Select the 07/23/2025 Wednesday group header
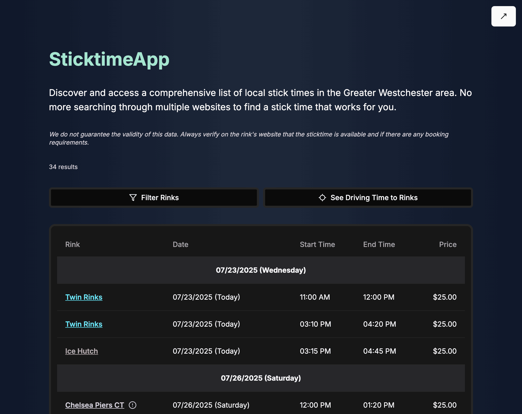 [261, 270]
